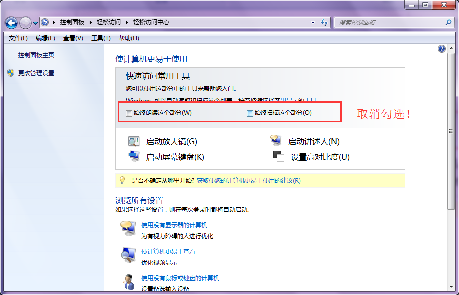Click the icon for 使用没有显示器的计算机
The image size is (459, 295).
128,228
